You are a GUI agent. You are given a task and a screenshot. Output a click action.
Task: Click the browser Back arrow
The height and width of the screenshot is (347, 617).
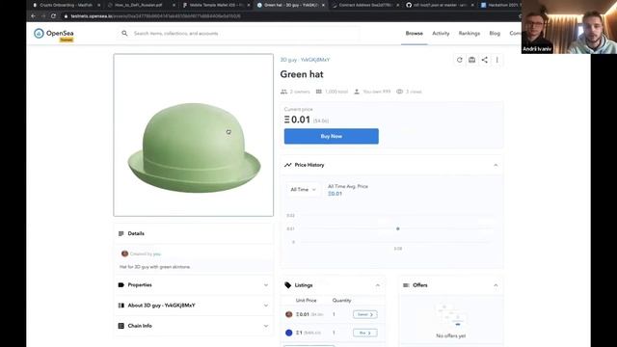(33, 16)
